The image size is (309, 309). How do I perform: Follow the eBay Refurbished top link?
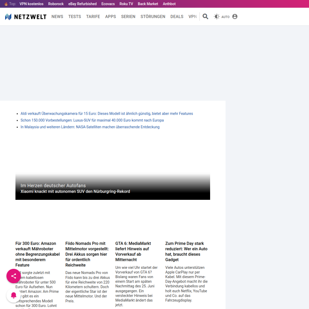coord(82,4)
